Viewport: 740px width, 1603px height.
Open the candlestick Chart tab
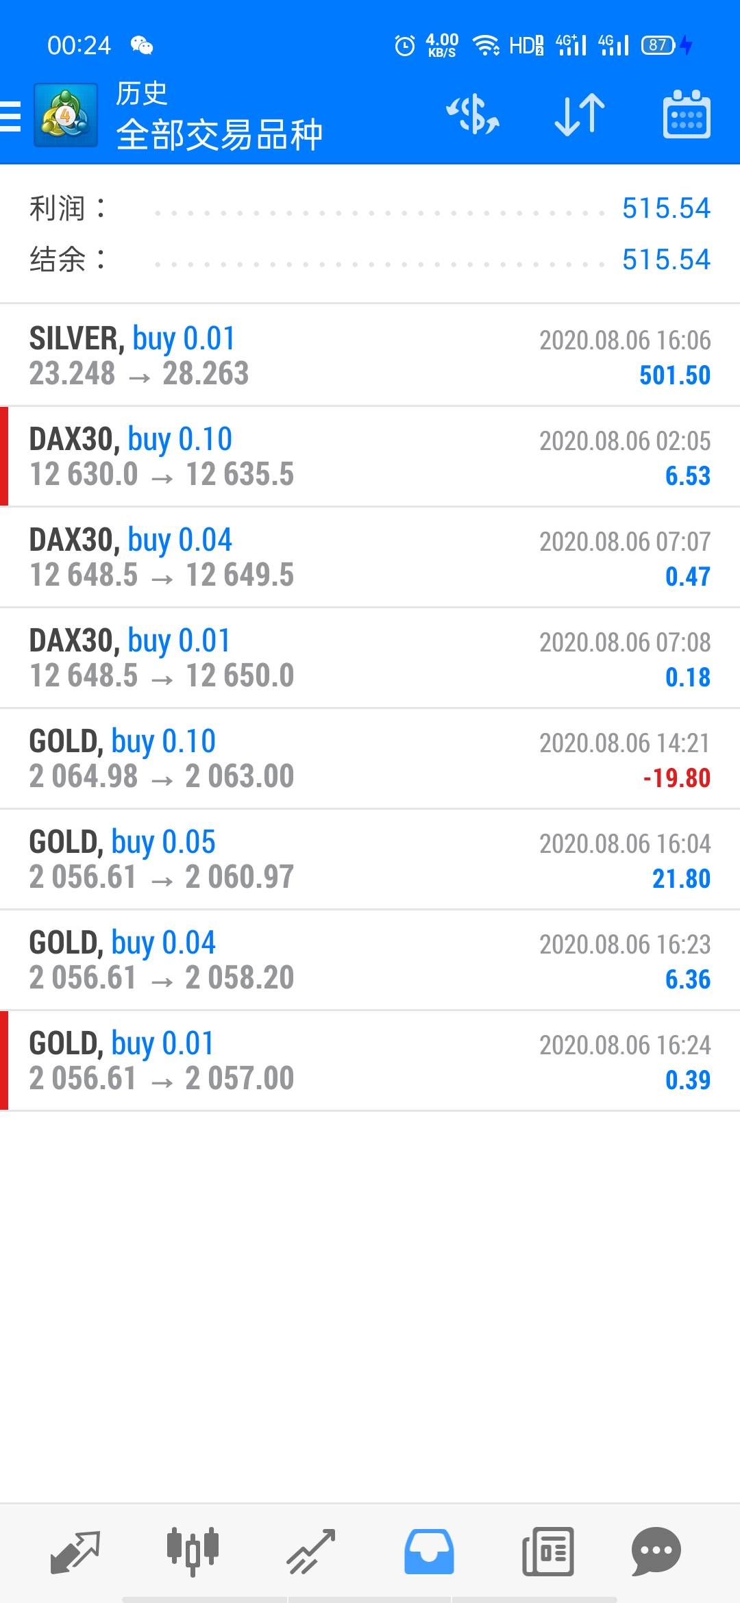tap(193, 1551)
